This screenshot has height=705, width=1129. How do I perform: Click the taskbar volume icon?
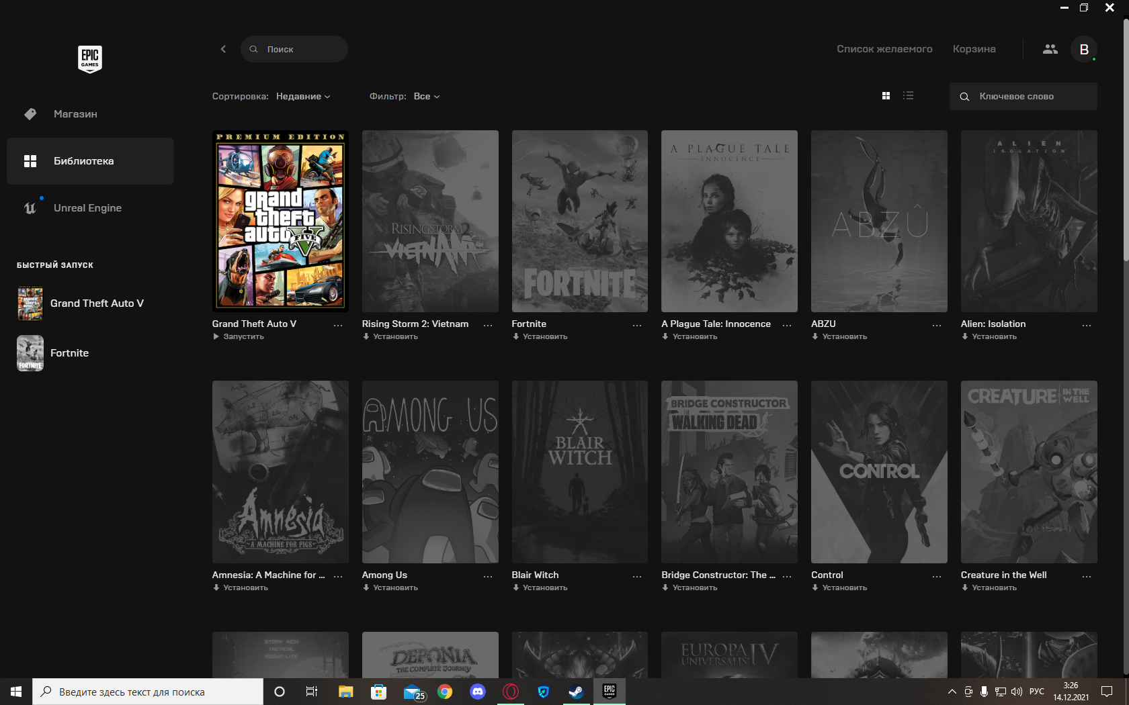[1016, 692]
